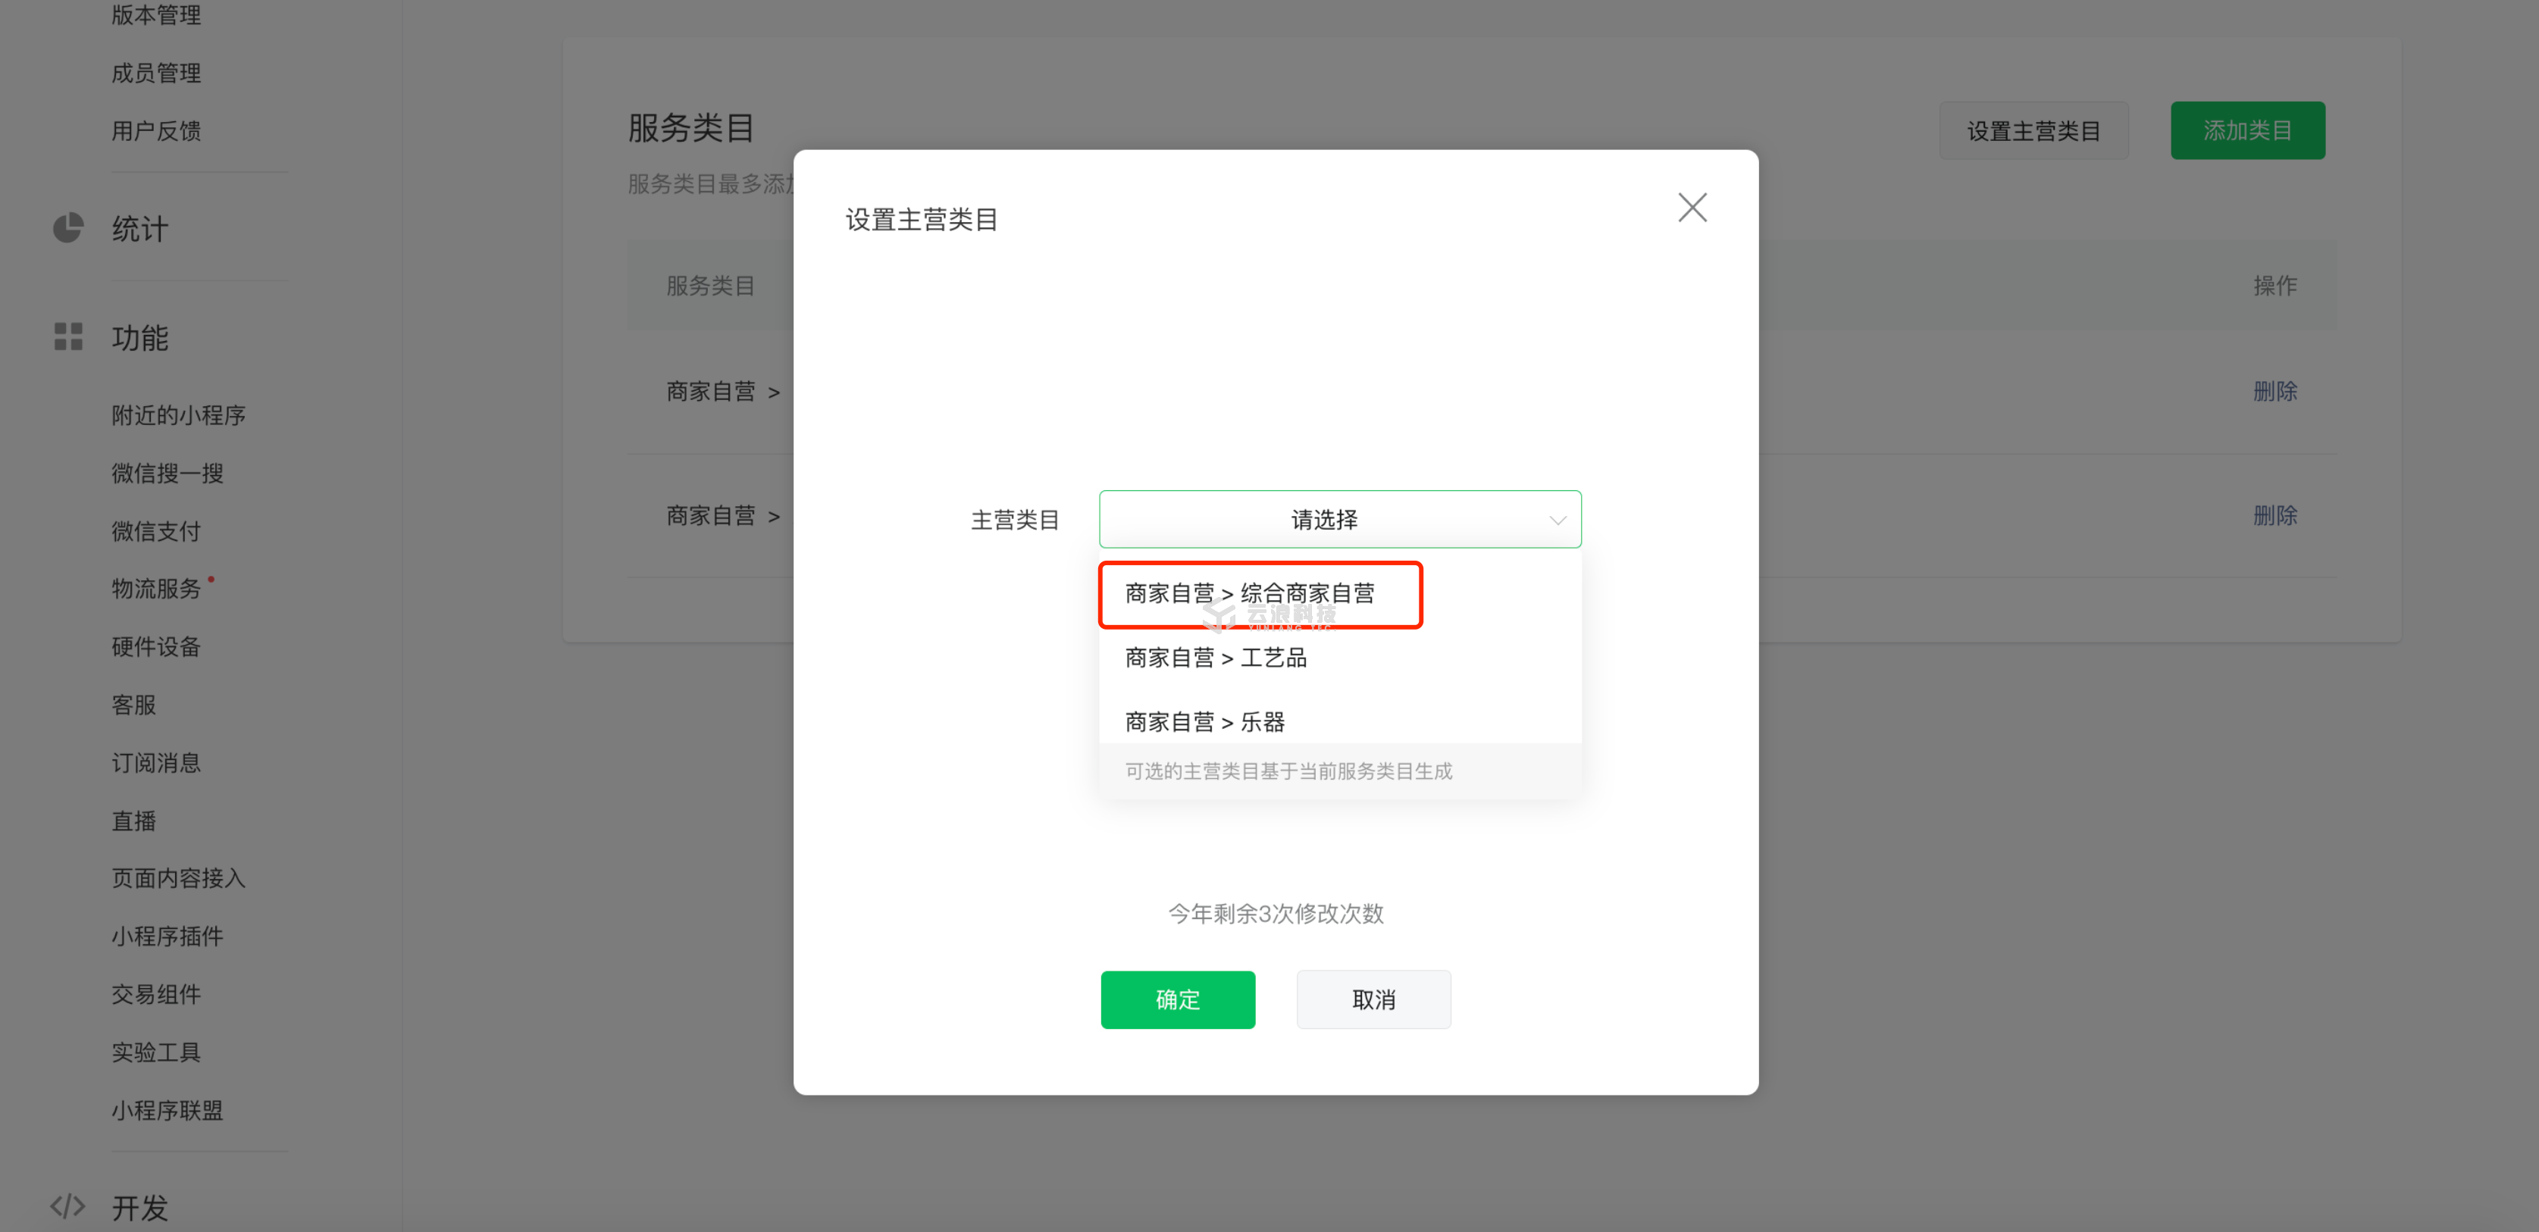Click the dropdown chevron arrow in 主营类目 field

click(x=1556, y=521)
